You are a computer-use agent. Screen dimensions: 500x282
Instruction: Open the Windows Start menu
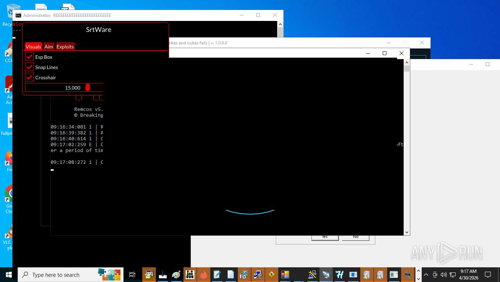(9, 275)
